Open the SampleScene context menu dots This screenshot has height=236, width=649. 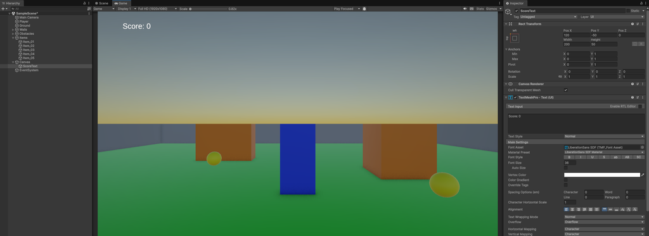[x=89, y=13]
